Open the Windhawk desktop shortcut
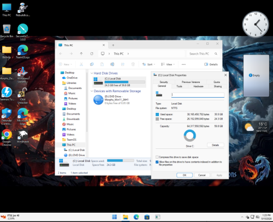This screenshot has width=273, height=222. [x=23, y=136]
